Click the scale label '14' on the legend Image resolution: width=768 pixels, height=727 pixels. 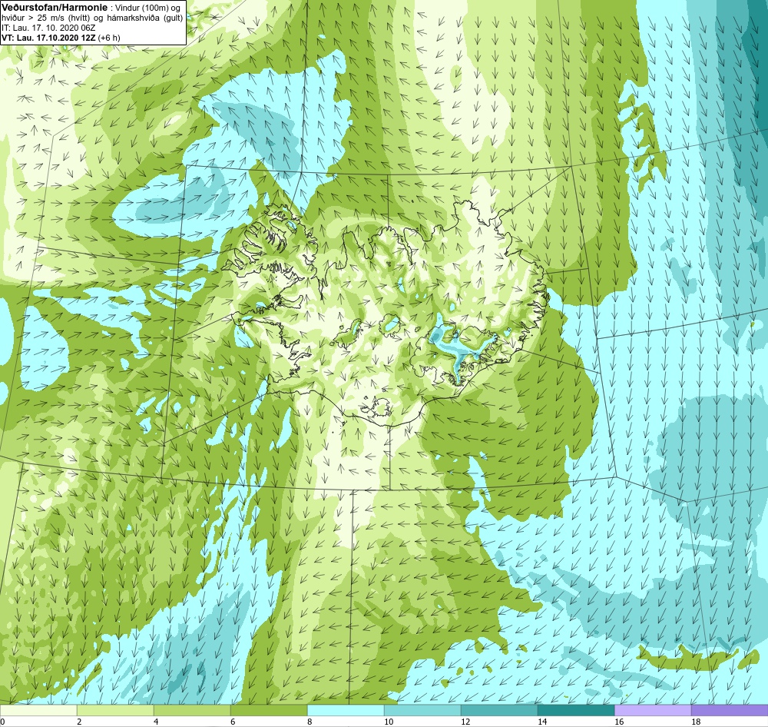click(x=541, y=722)
